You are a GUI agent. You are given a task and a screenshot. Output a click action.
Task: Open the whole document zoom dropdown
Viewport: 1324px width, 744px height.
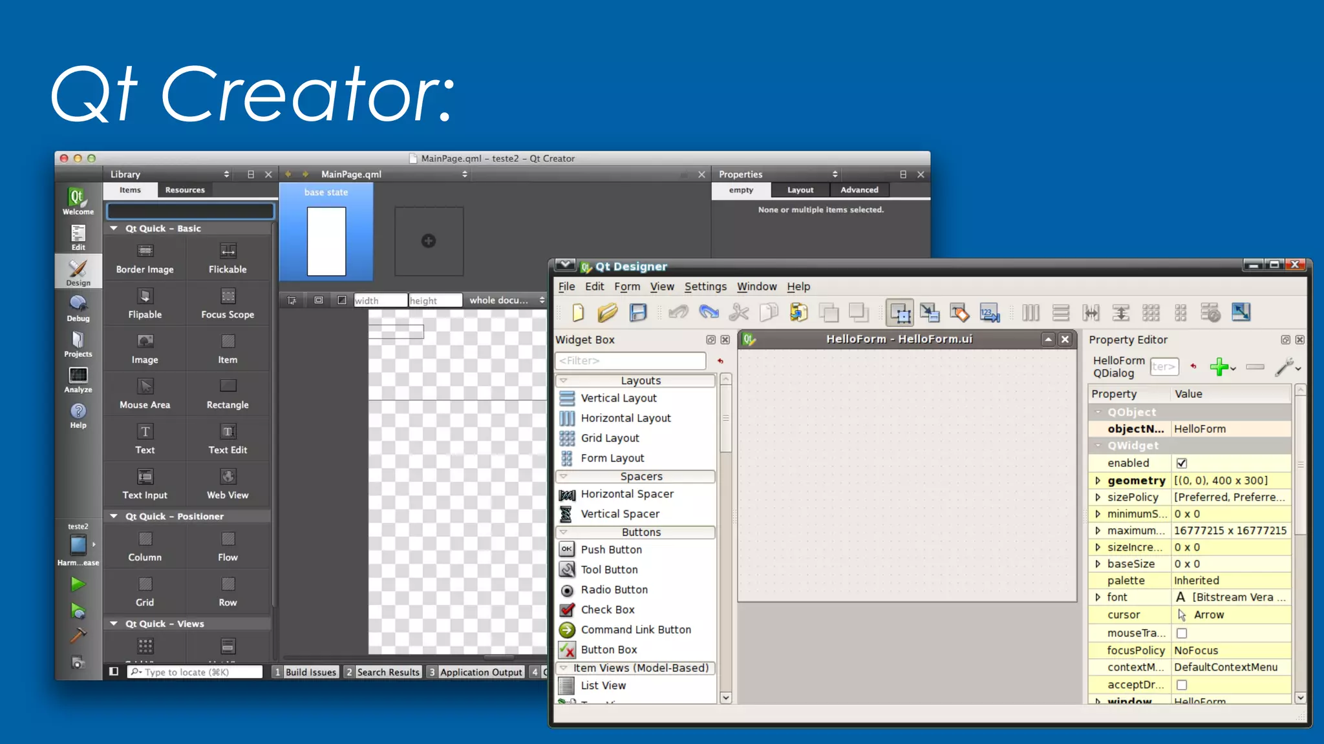pos(507,300)
